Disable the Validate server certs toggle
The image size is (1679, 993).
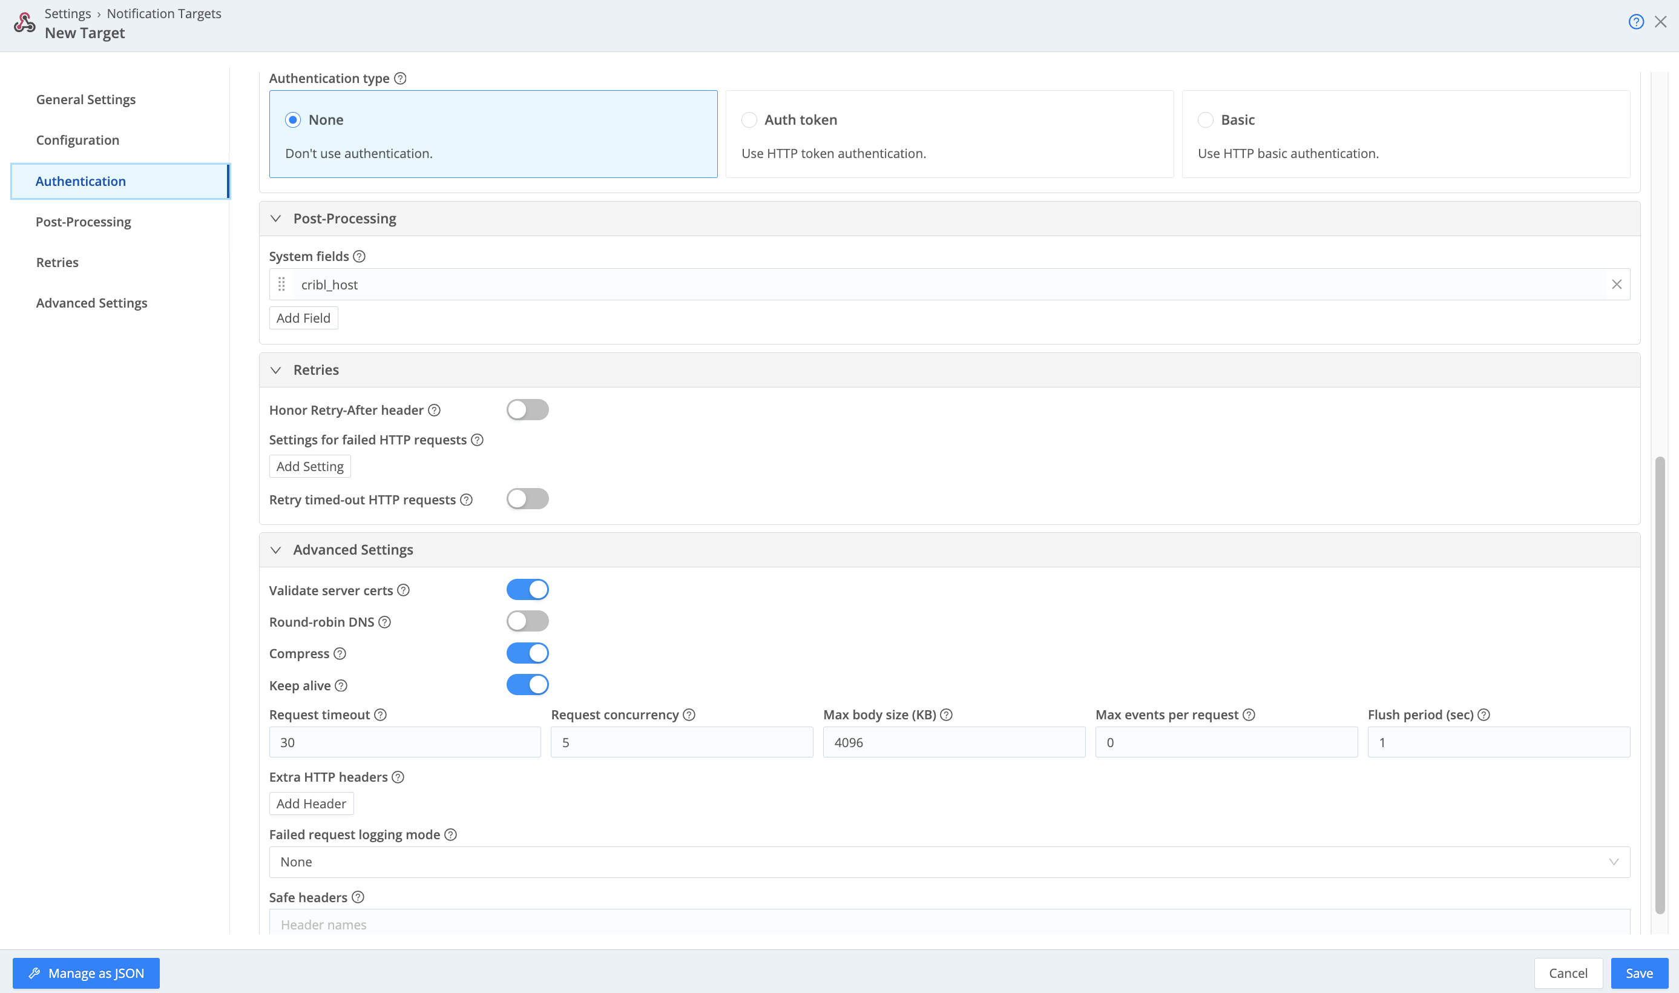point(528,589)
